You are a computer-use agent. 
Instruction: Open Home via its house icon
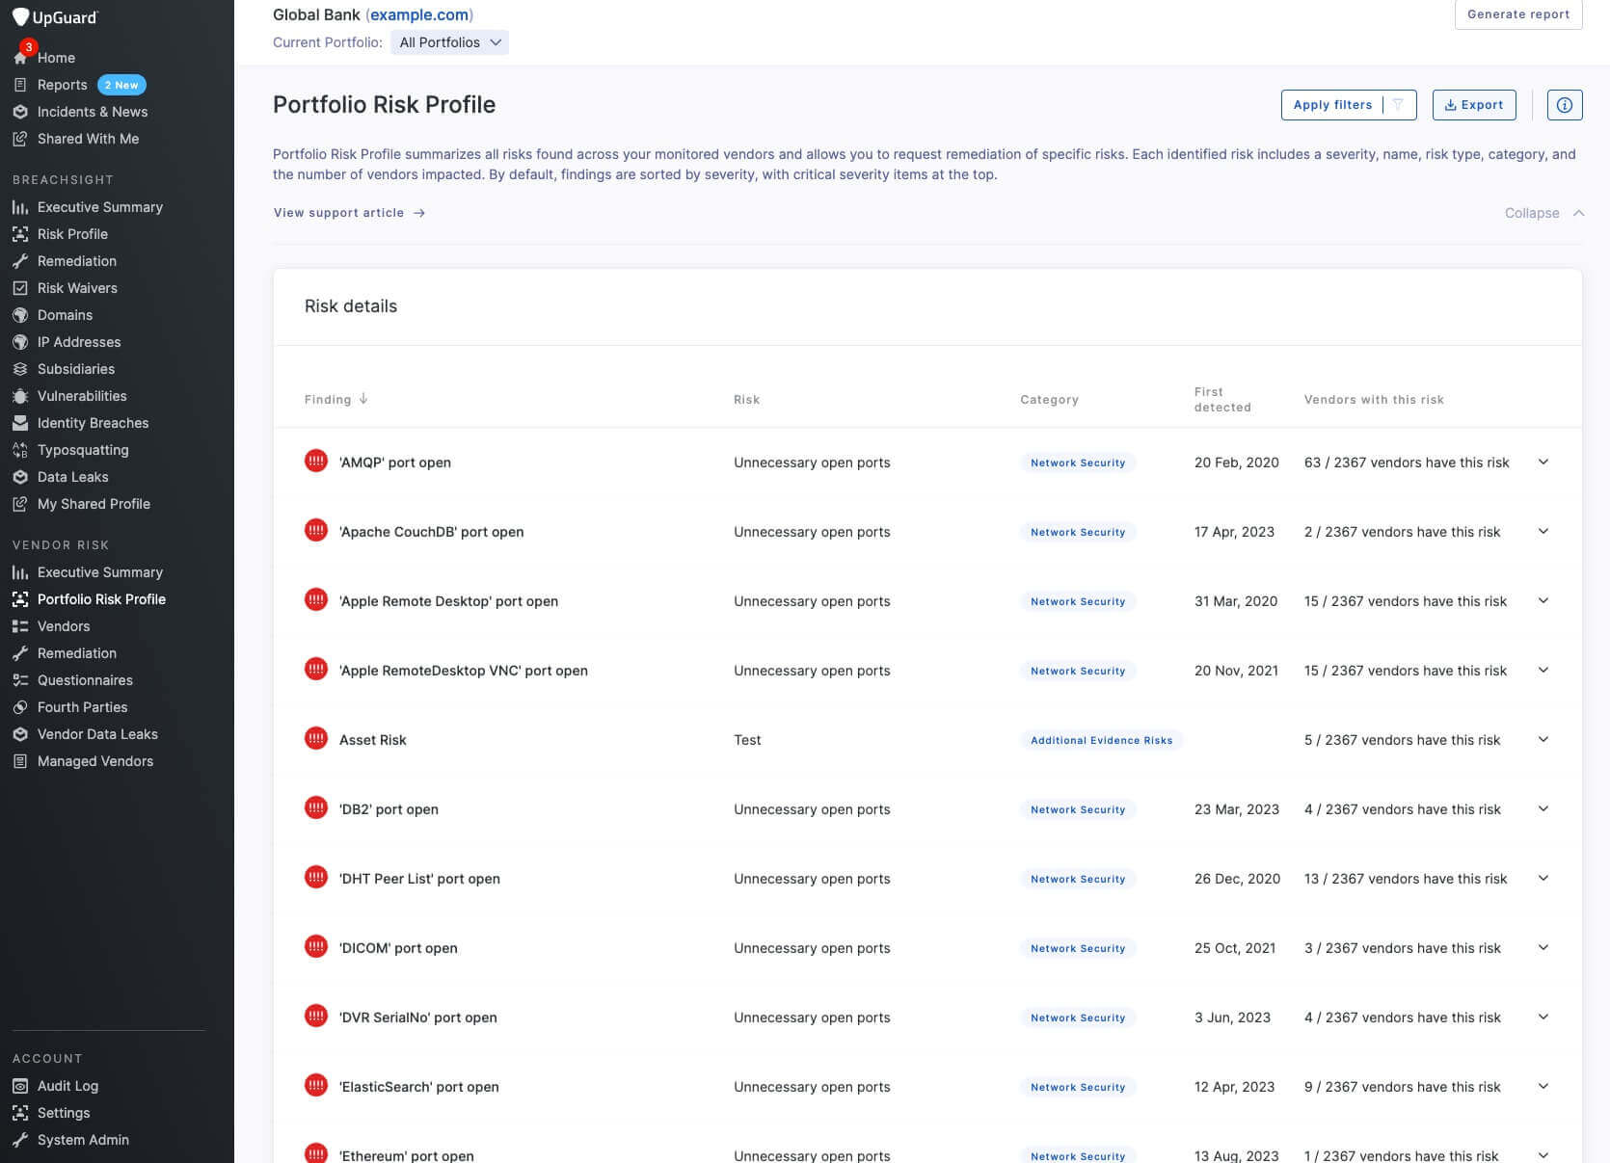click(x=20, y=58)
